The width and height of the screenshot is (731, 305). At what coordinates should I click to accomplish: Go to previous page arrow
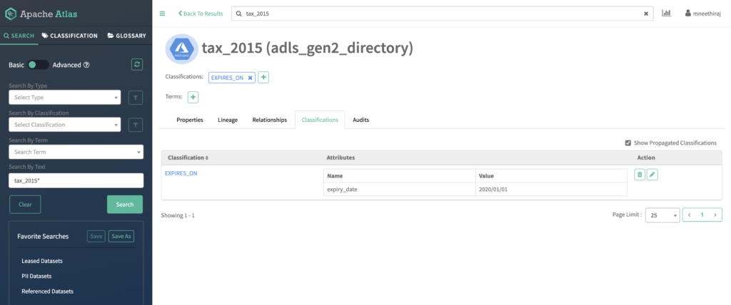click(x=690, y=215)
